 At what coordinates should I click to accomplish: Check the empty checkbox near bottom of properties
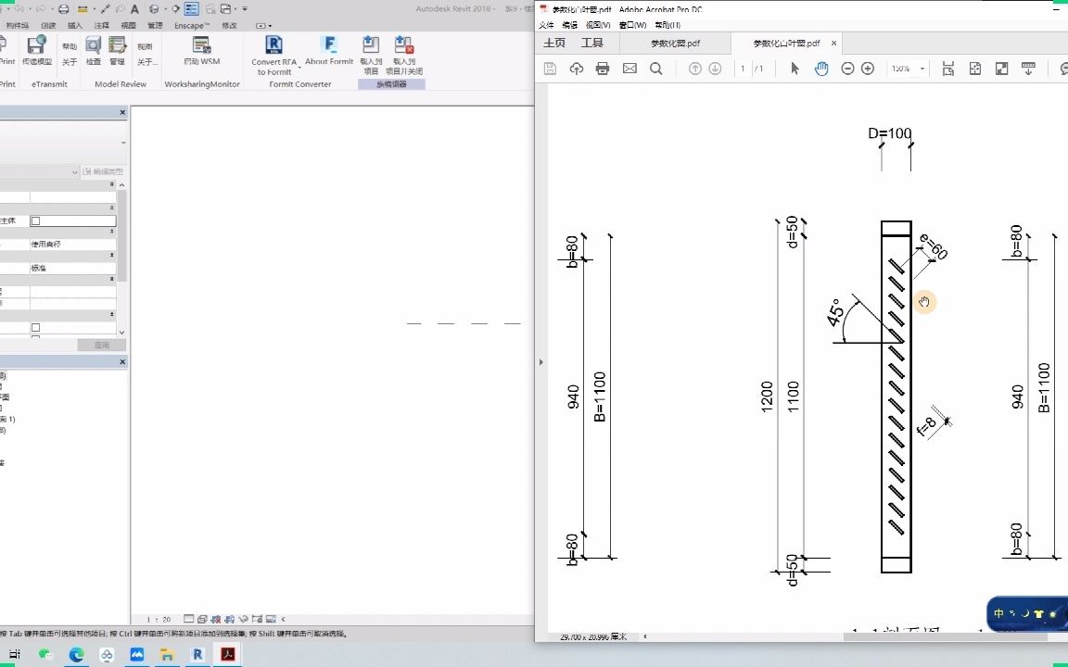(x=35, y=326)
